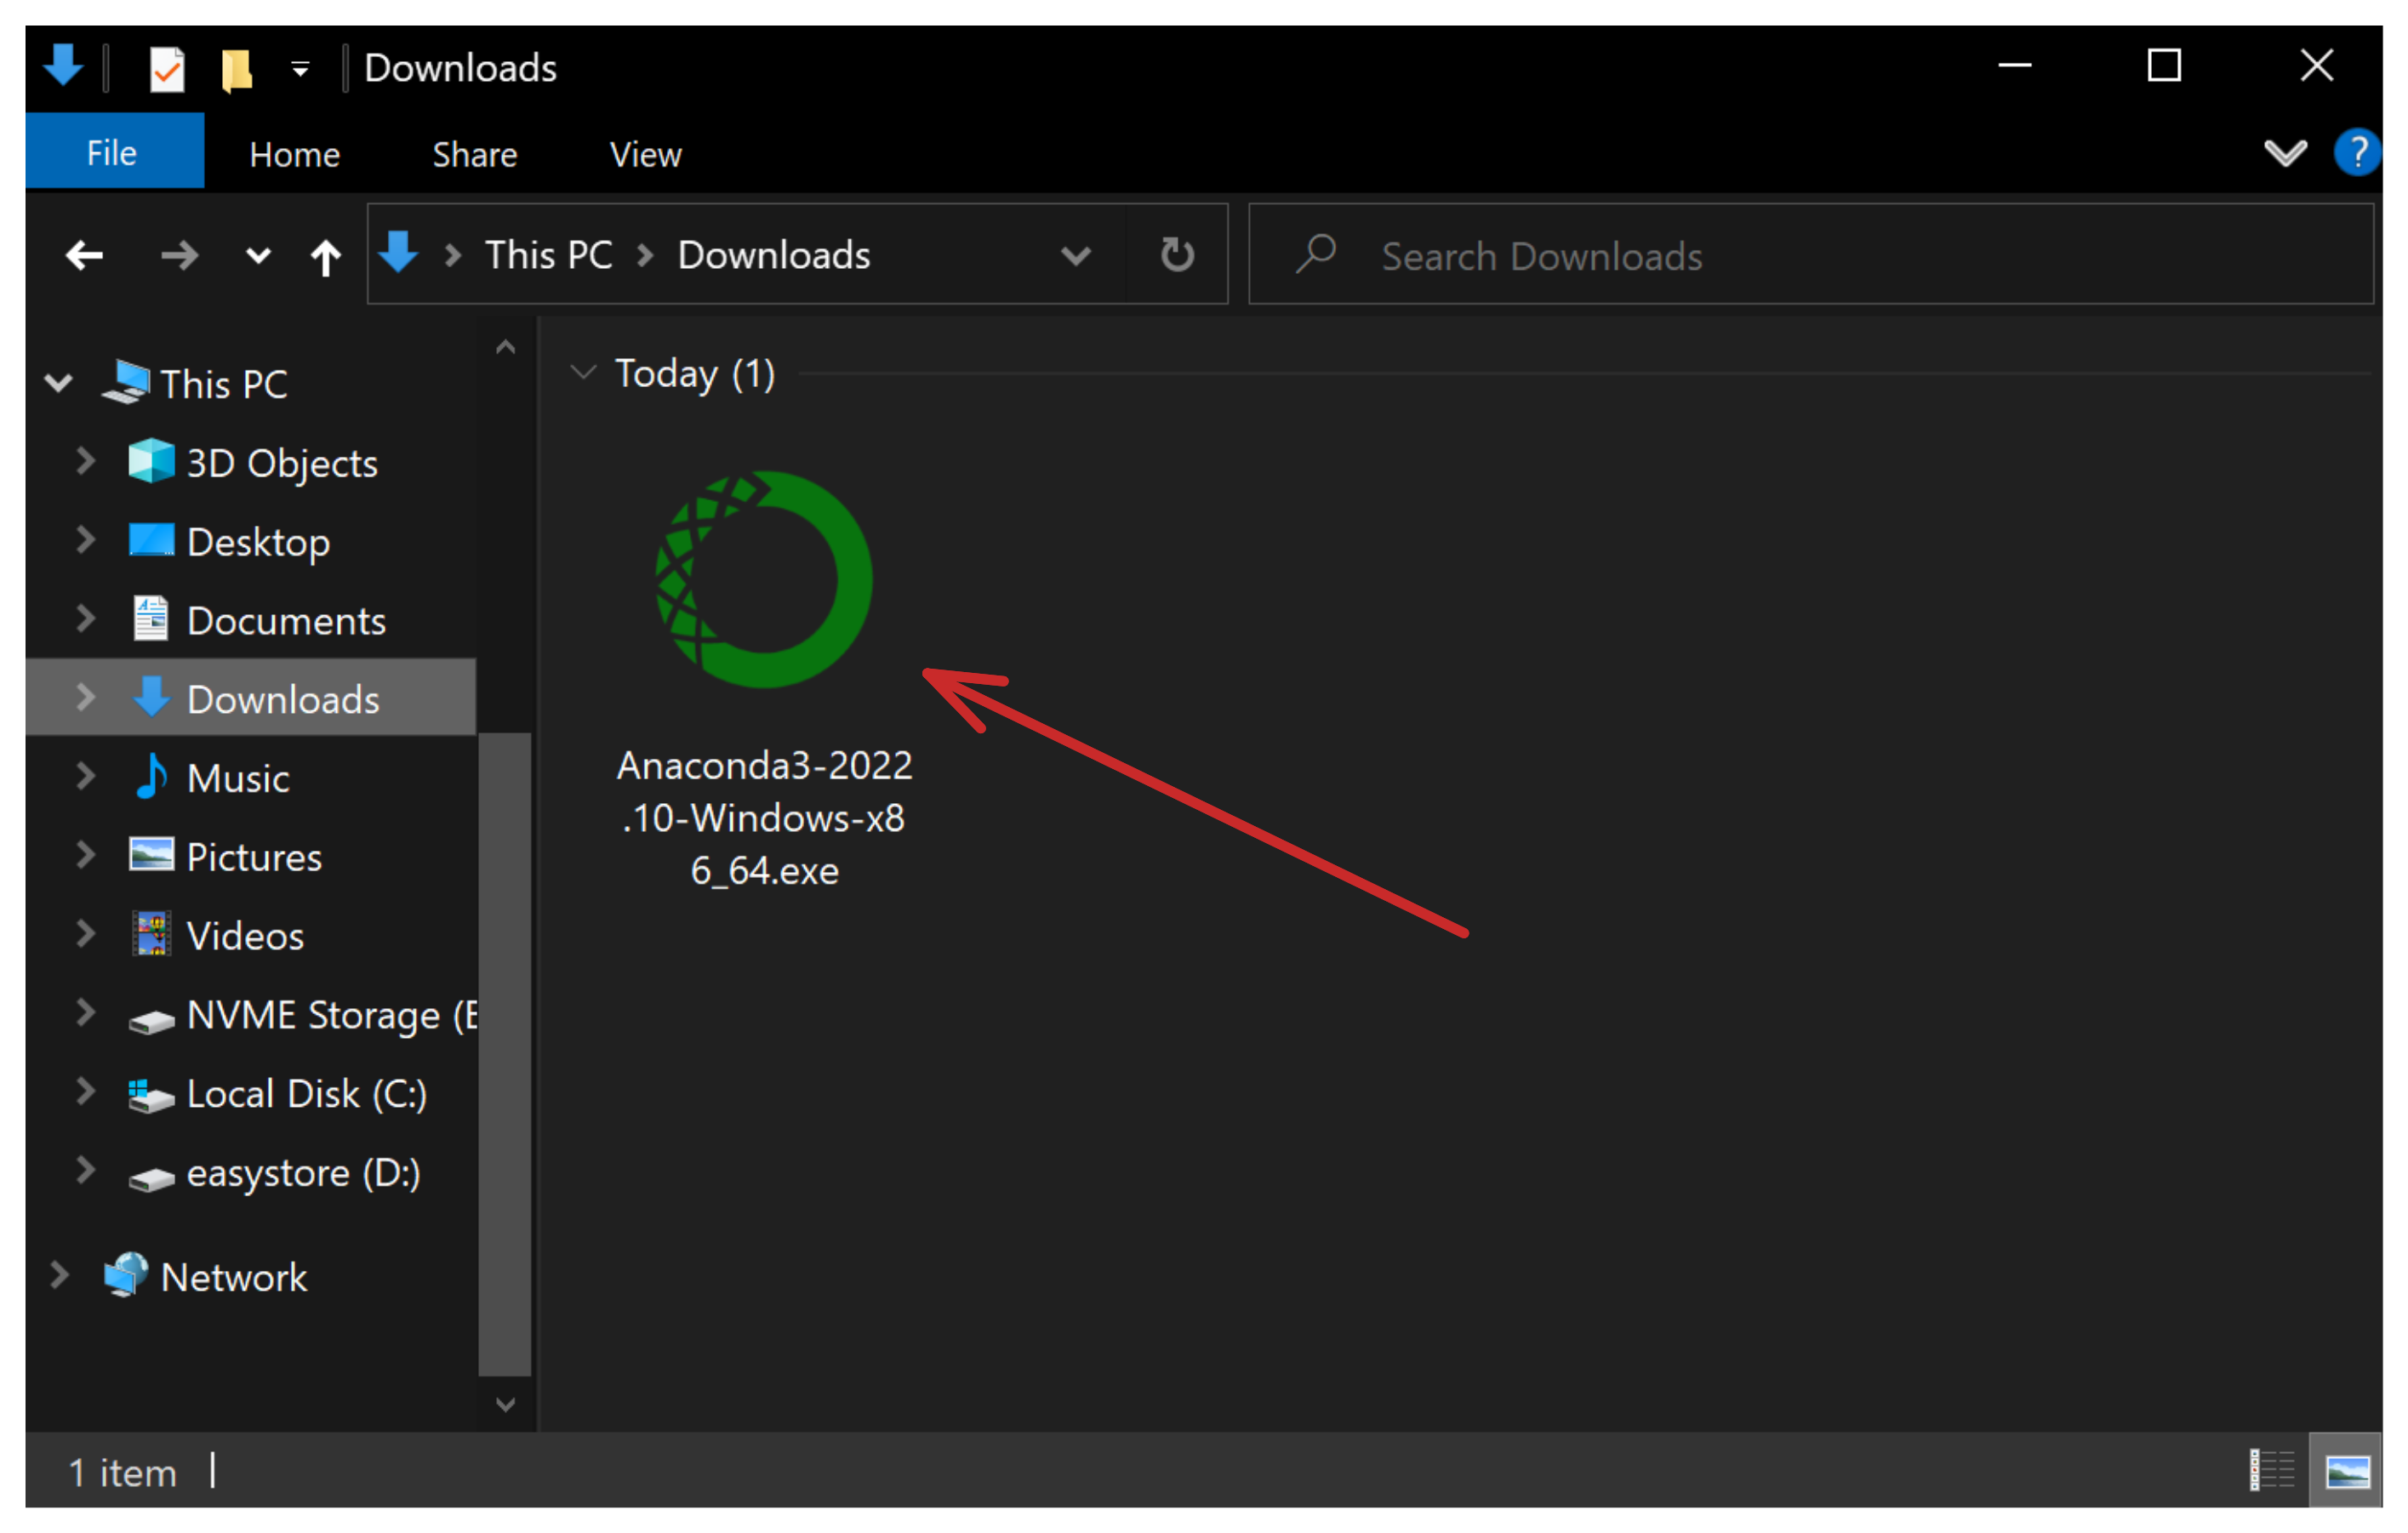The height and width of the screenshot is (1533, 2408).
Task: Go back with the Back arrow
Action: coord(85,255)
